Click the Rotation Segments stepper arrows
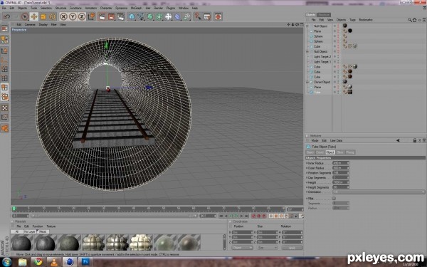 click(x=348, y=173)
